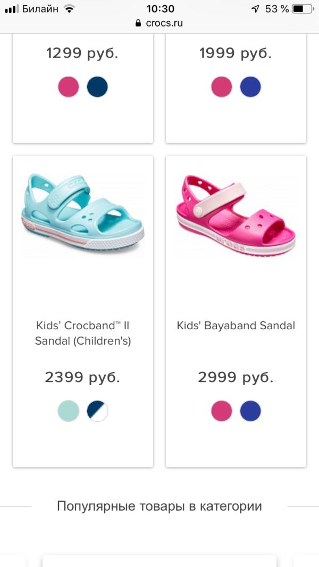Open Kids' Bayaband Sandal product link
Screen dimensions: 319x567
click(x=236, y=326)
